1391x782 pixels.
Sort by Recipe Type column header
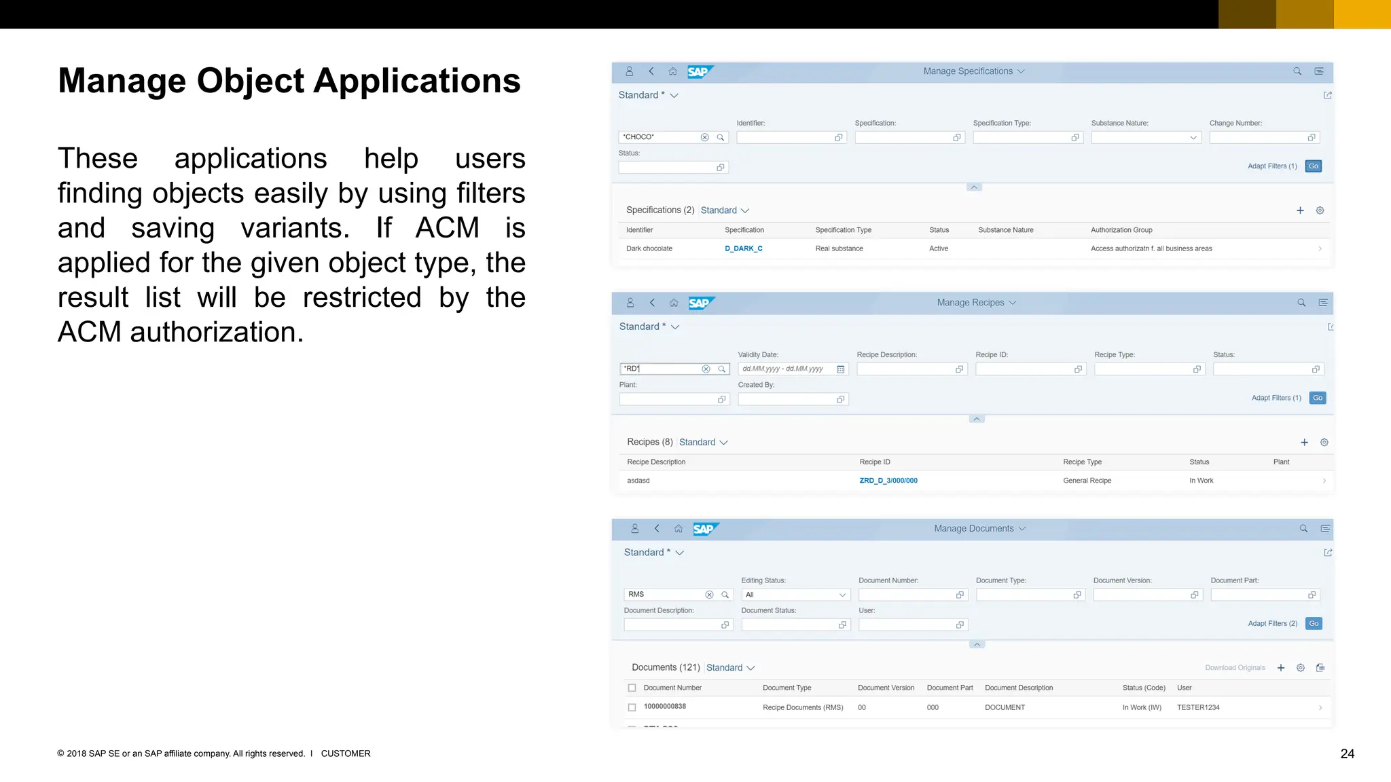pos(1082,462)
